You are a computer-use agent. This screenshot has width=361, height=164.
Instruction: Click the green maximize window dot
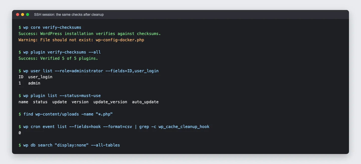click(x=28, y=14)
